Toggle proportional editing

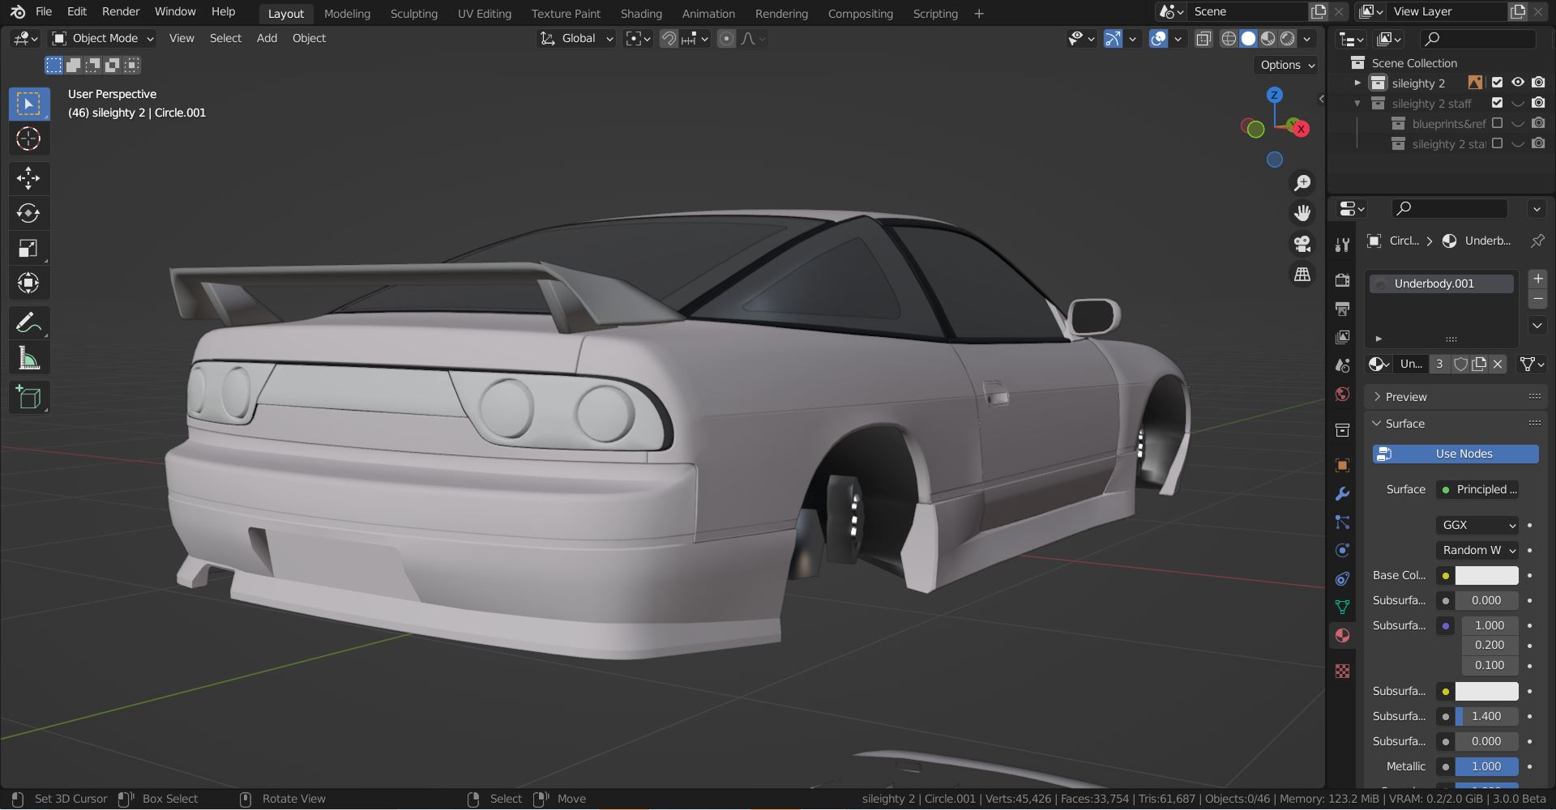(x=727, y=38)
